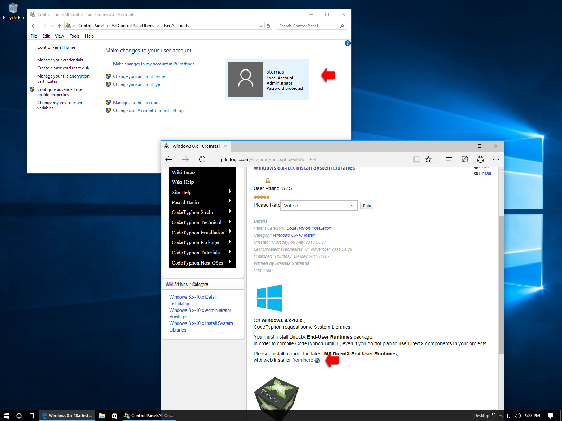Screen dimensions: 562x421
Task: Click Change your account type link
Action: (138, 85)
